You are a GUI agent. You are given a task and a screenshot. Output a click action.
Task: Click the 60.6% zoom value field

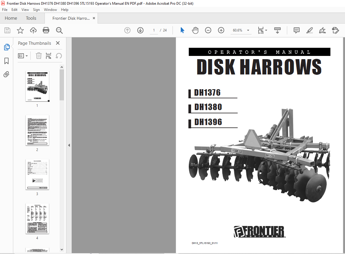coord(238,30)
